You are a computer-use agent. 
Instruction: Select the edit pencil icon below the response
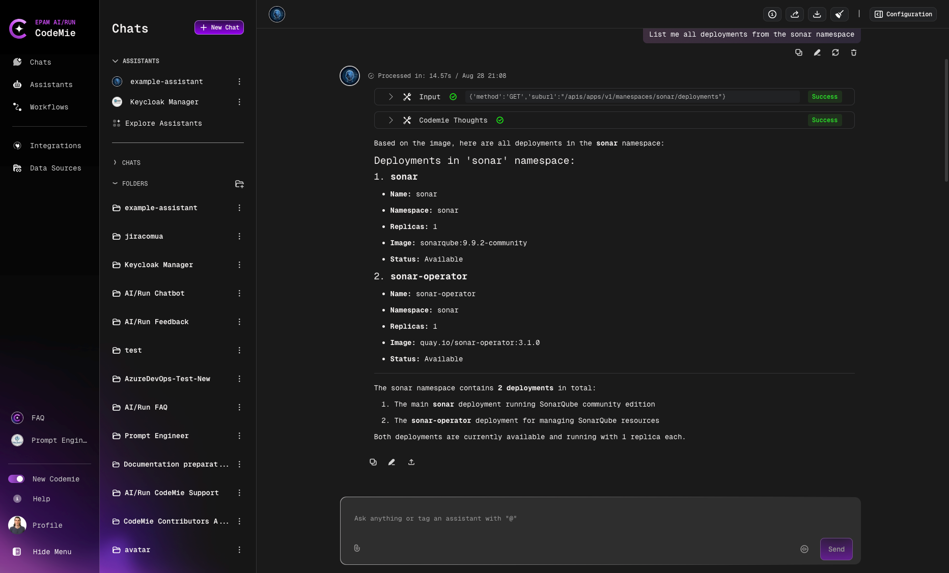pyautogui.click(x=392, y=462)
